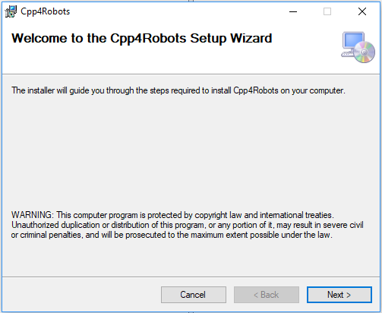Click the divider line above the buttons
382x313 pixels.
click(191, 277)
